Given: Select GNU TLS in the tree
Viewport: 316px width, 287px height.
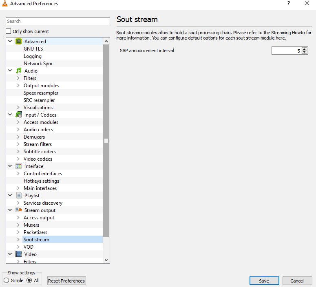Looking at the screenshot, I should [33, 49].
